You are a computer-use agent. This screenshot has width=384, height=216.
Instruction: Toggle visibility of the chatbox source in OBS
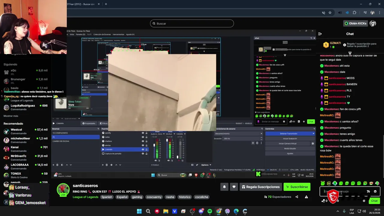coord(143,141)
